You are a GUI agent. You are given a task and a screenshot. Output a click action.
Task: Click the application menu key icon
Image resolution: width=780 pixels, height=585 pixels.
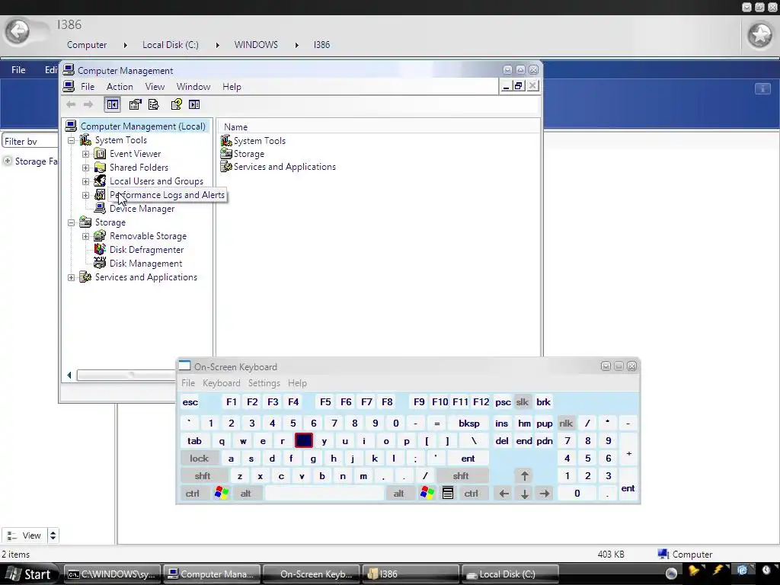(x=448, y=494)
